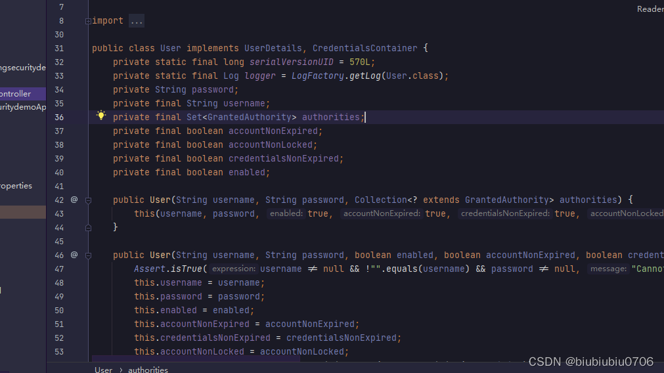664x373 pixels.
Task: Open the 'roperties' file in project tree
Action: click(x=16, y=186)
